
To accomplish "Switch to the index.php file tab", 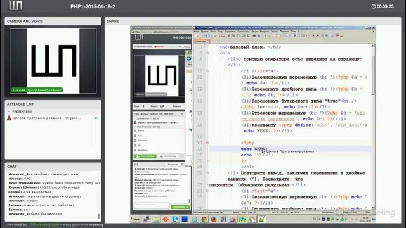I will 202,41.
